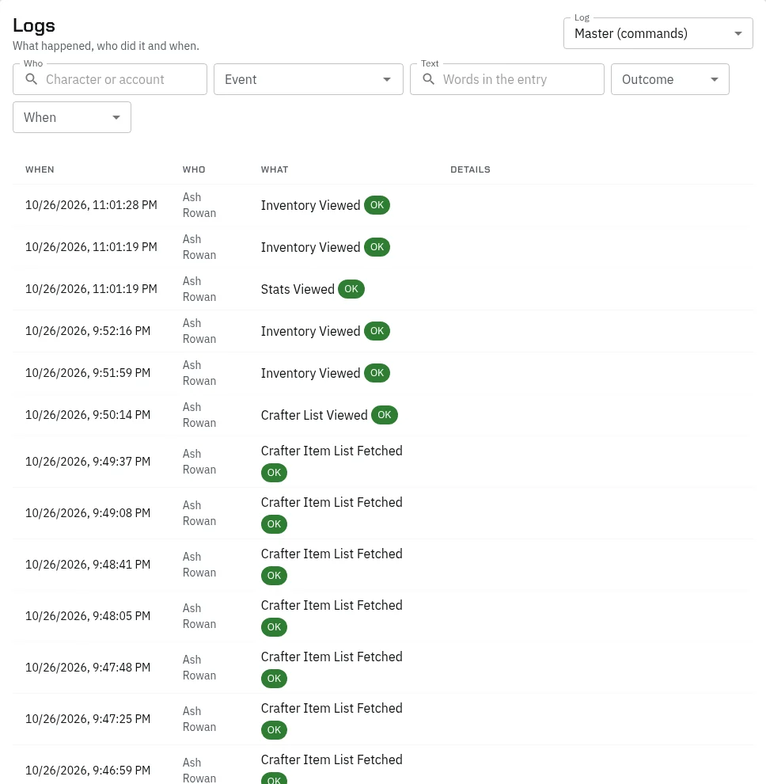Select timestamp 10/26/2026, 9:50:14 PM
766x784 pixels.
(88, 415)
